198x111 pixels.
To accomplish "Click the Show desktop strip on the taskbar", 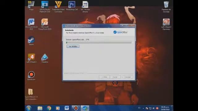I will point(172,108).
